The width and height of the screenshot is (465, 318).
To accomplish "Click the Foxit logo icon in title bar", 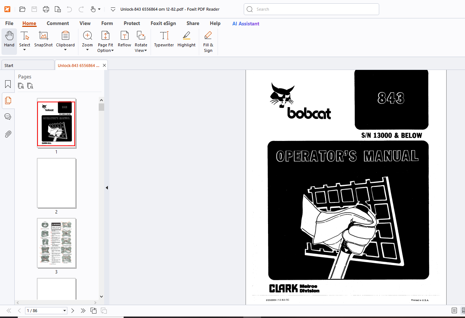I will (7, 9).
